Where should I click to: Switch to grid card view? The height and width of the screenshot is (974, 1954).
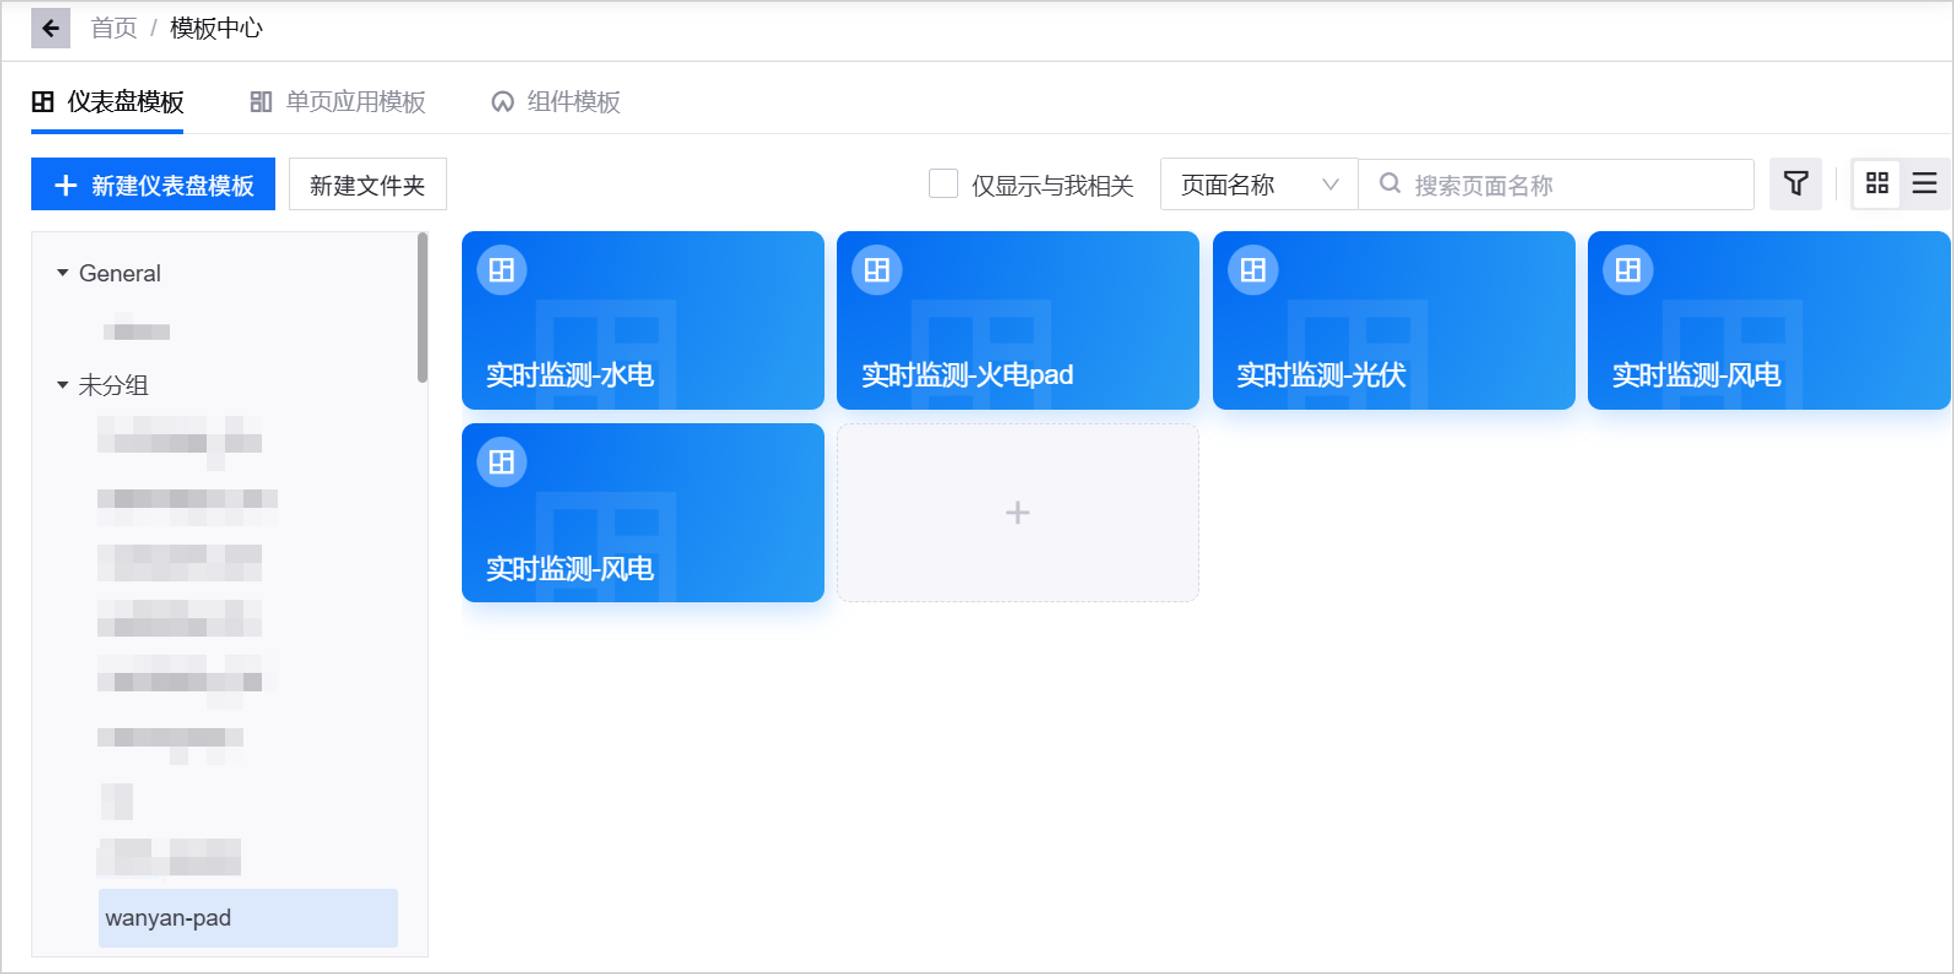point(1877,184)
